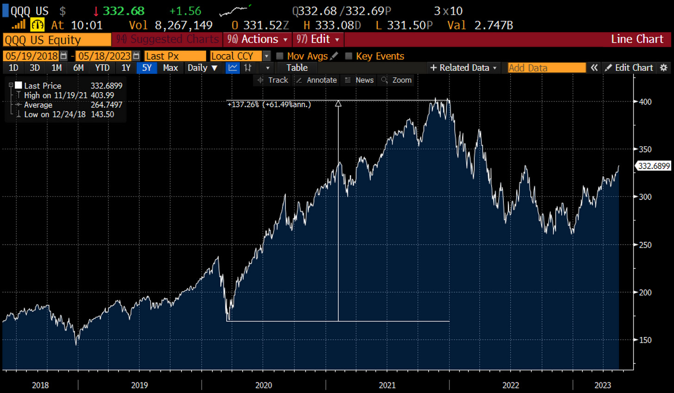Click the QQQ US Equity security field
674x393 pixels.
(x=57, y=40)
